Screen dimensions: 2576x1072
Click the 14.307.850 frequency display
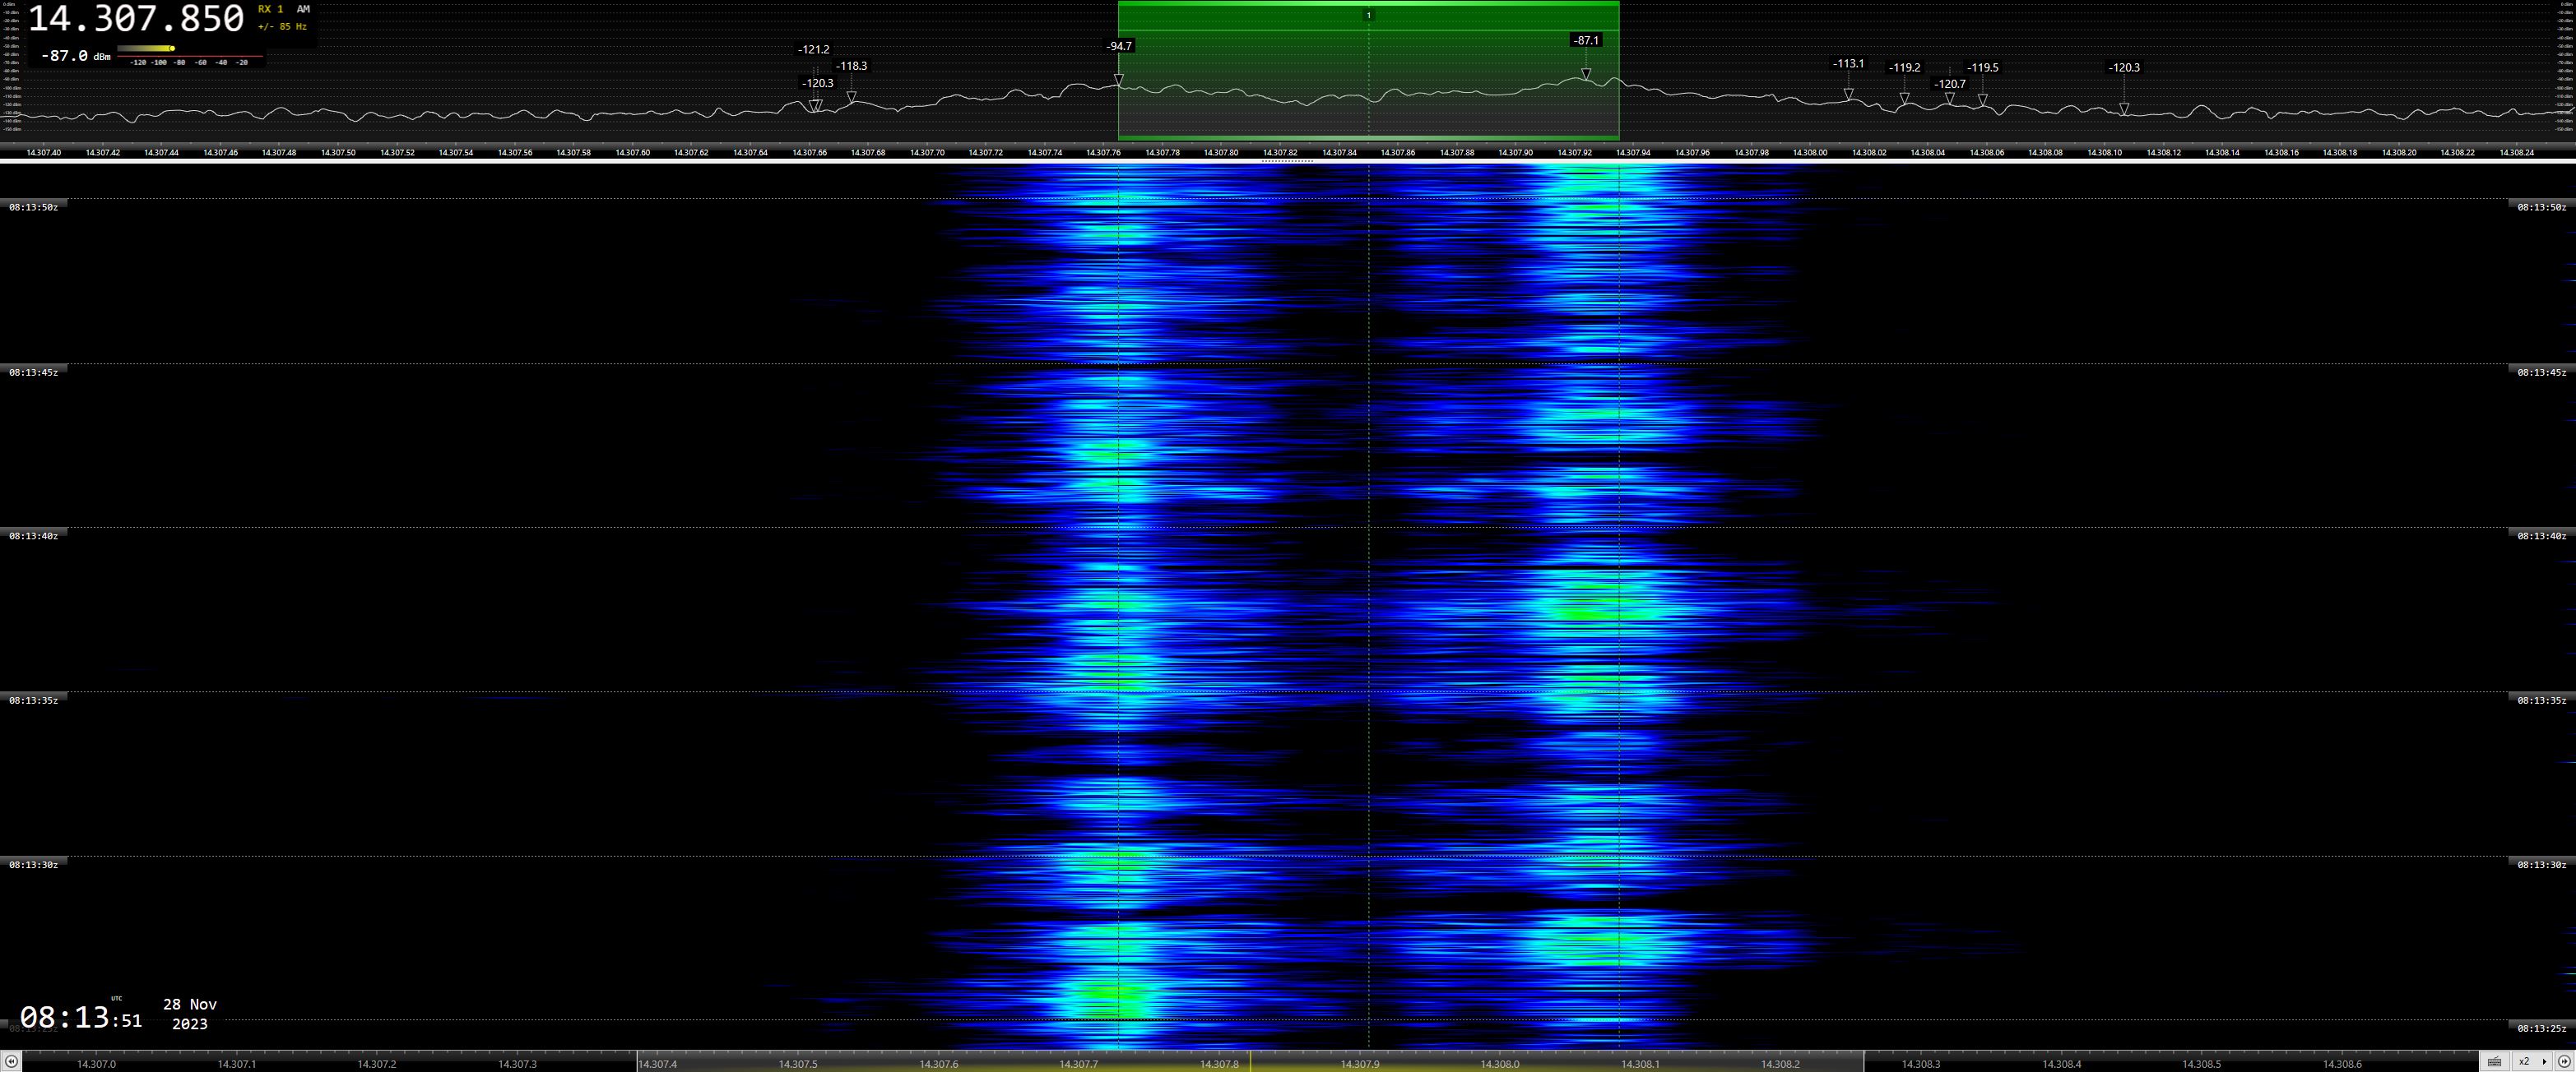[136, 19]
